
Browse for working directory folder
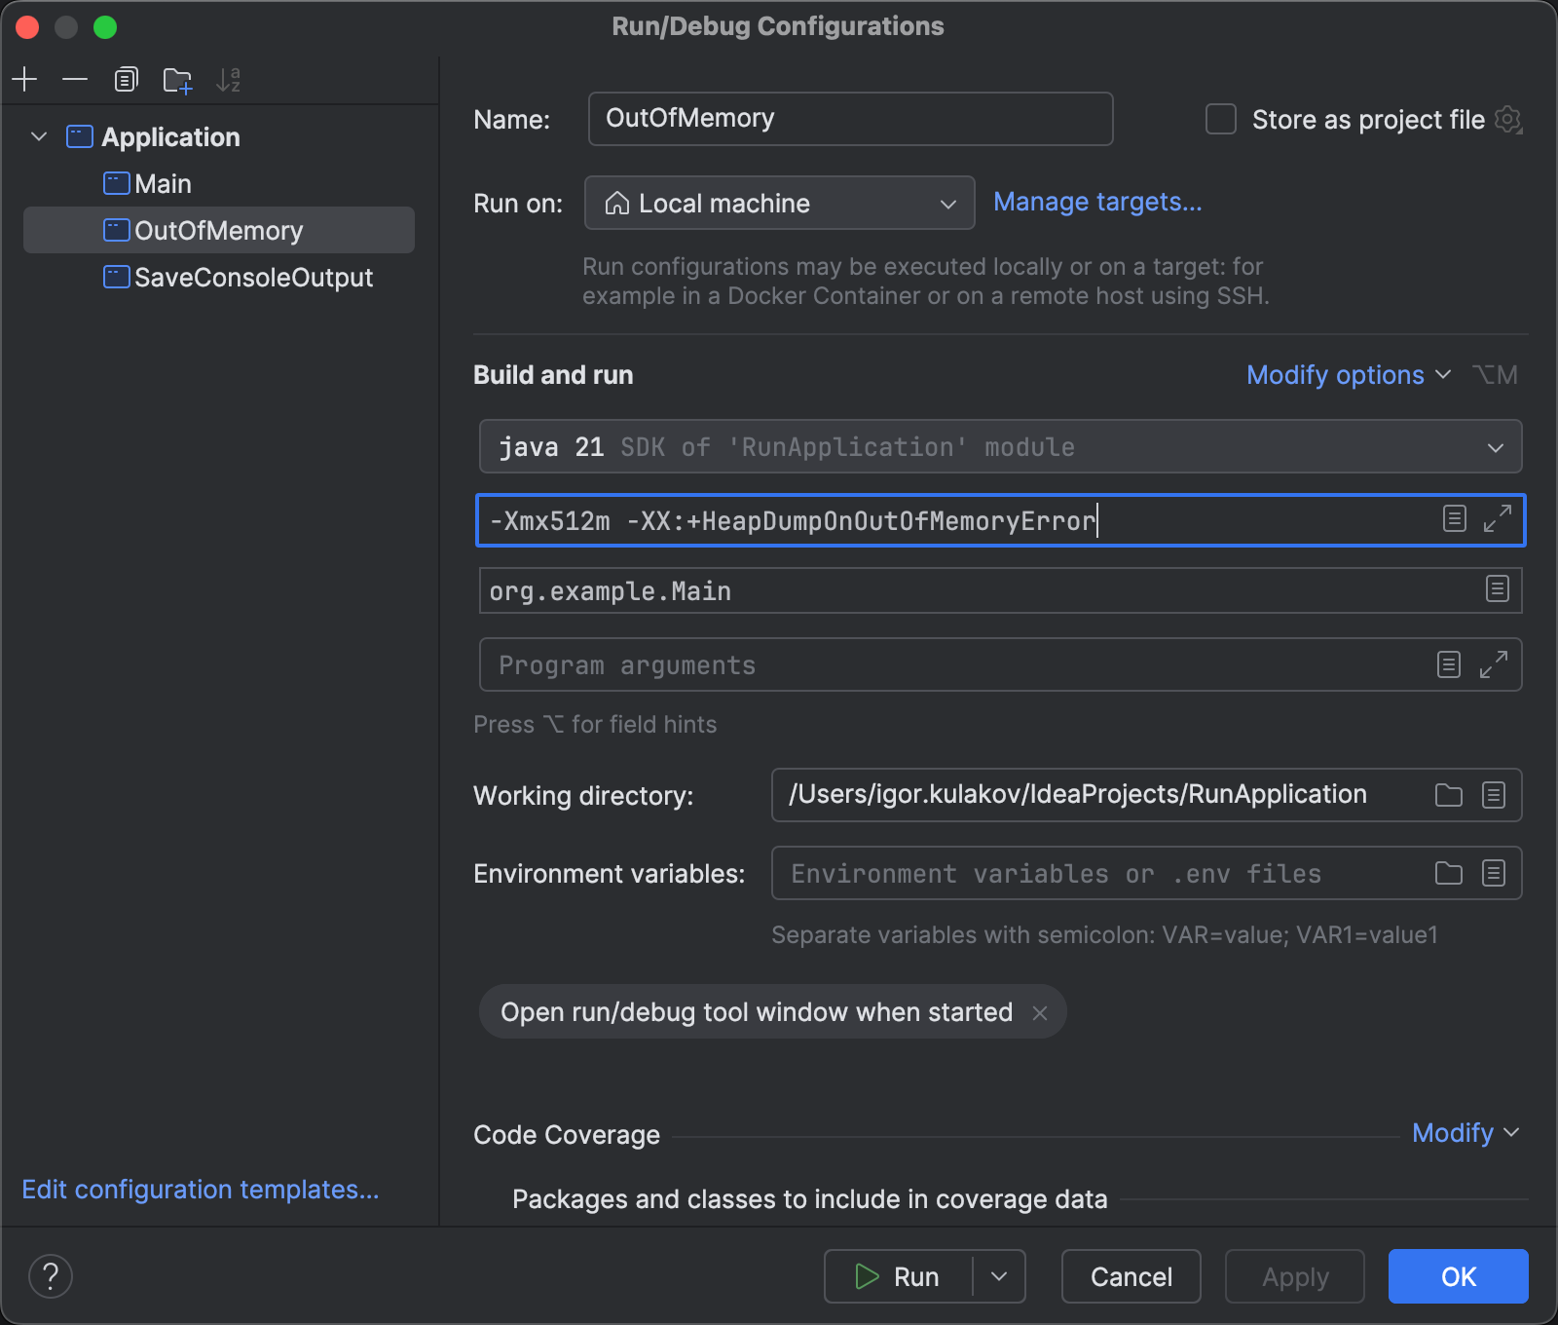tap(1448, 795)
